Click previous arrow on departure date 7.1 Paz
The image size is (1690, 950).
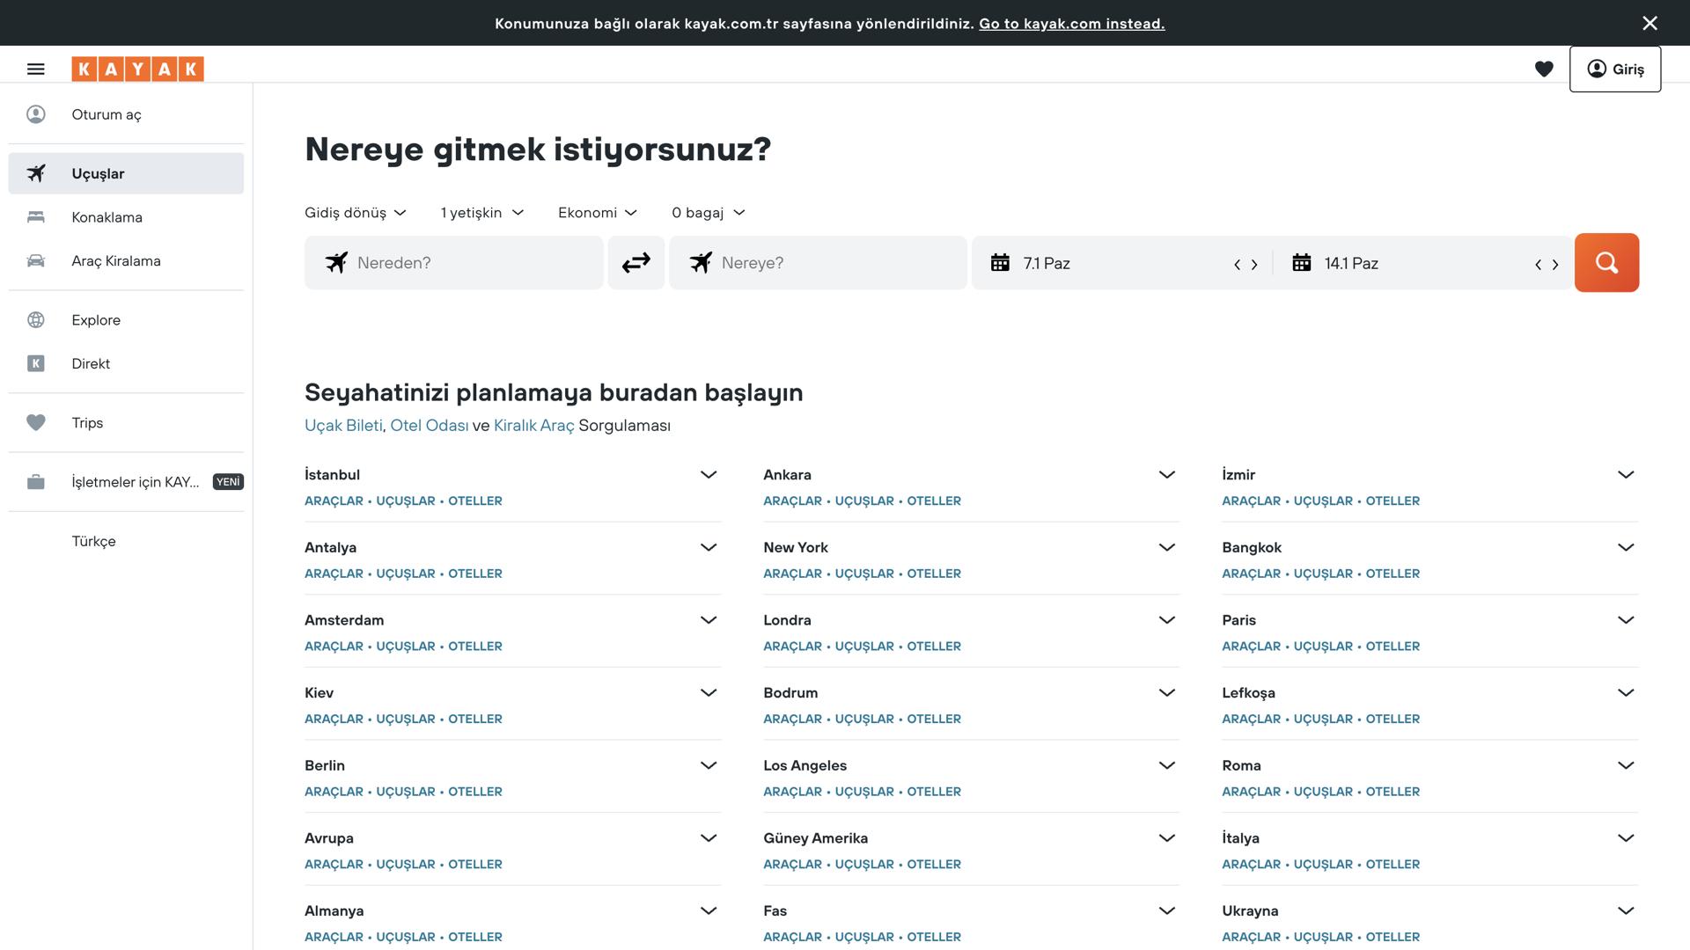click(x=1237, y=264)
